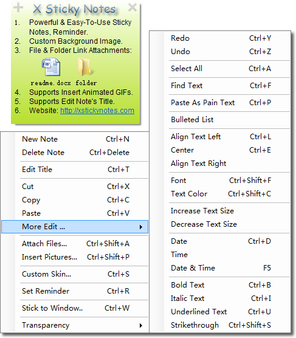Apply Bulleted List formatting

coord(221,120)
